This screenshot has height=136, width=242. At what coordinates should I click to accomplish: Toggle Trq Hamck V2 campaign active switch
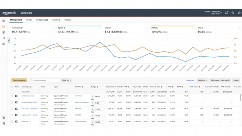tap(17, 115)
